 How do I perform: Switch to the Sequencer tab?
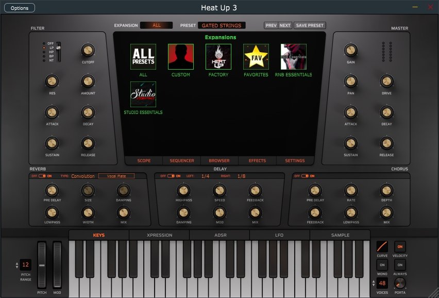pos(182,160)
